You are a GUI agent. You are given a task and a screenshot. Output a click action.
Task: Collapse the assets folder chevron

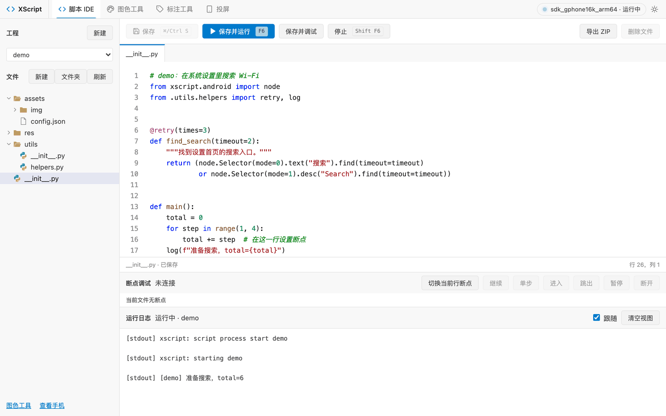[9, 99]
